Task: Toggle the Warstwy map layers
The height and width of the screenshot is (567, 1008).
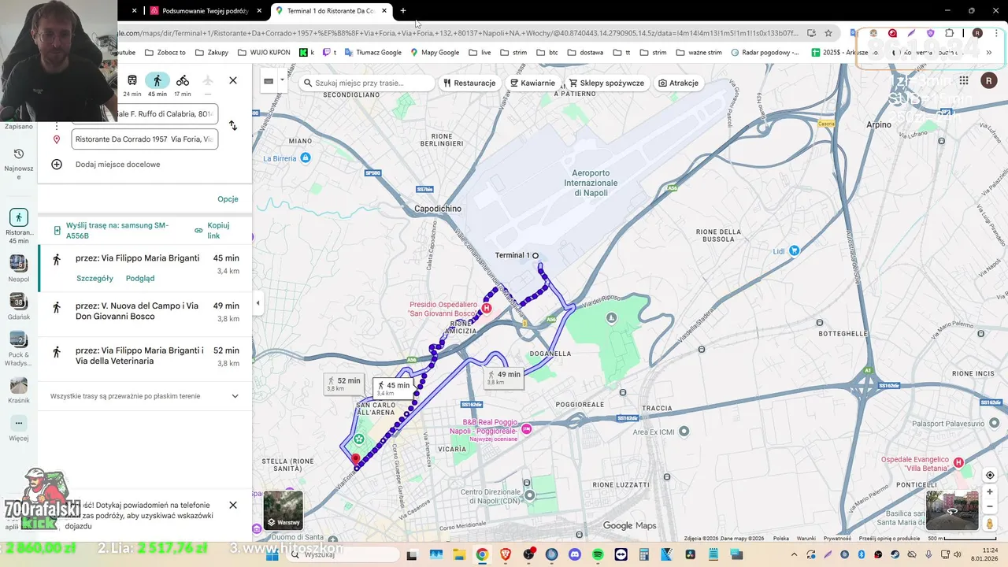Action: [x=283, y=510]
